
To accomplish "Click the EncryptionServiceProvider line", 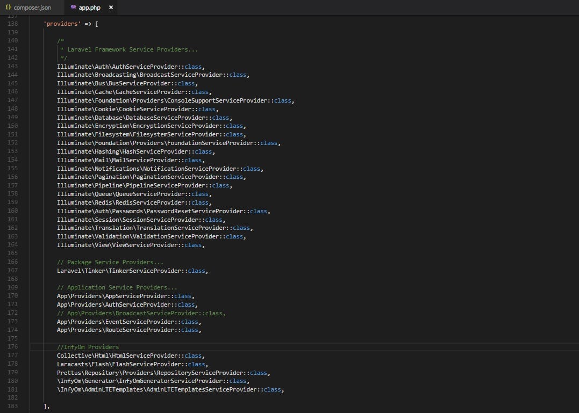I will click(152, 126).
